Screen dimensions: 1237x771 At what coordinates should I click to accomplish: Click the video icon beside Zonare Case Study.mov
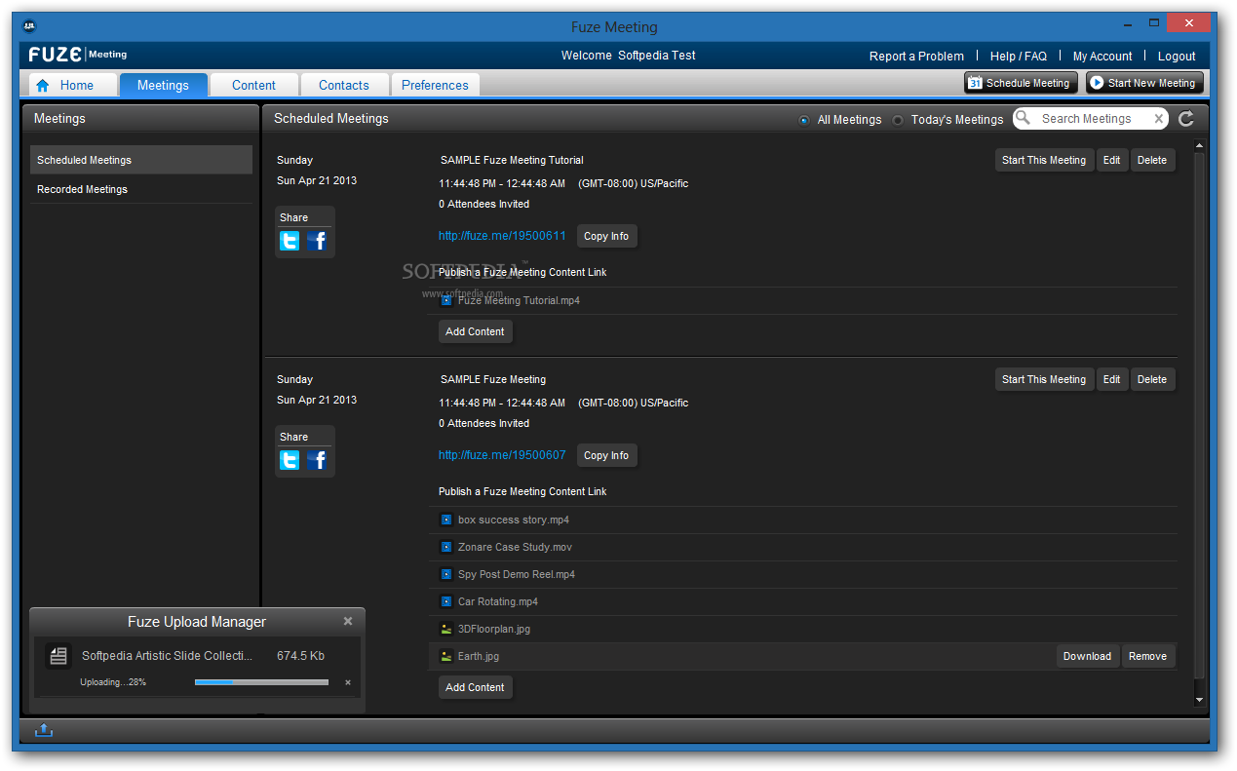(446, 547)
